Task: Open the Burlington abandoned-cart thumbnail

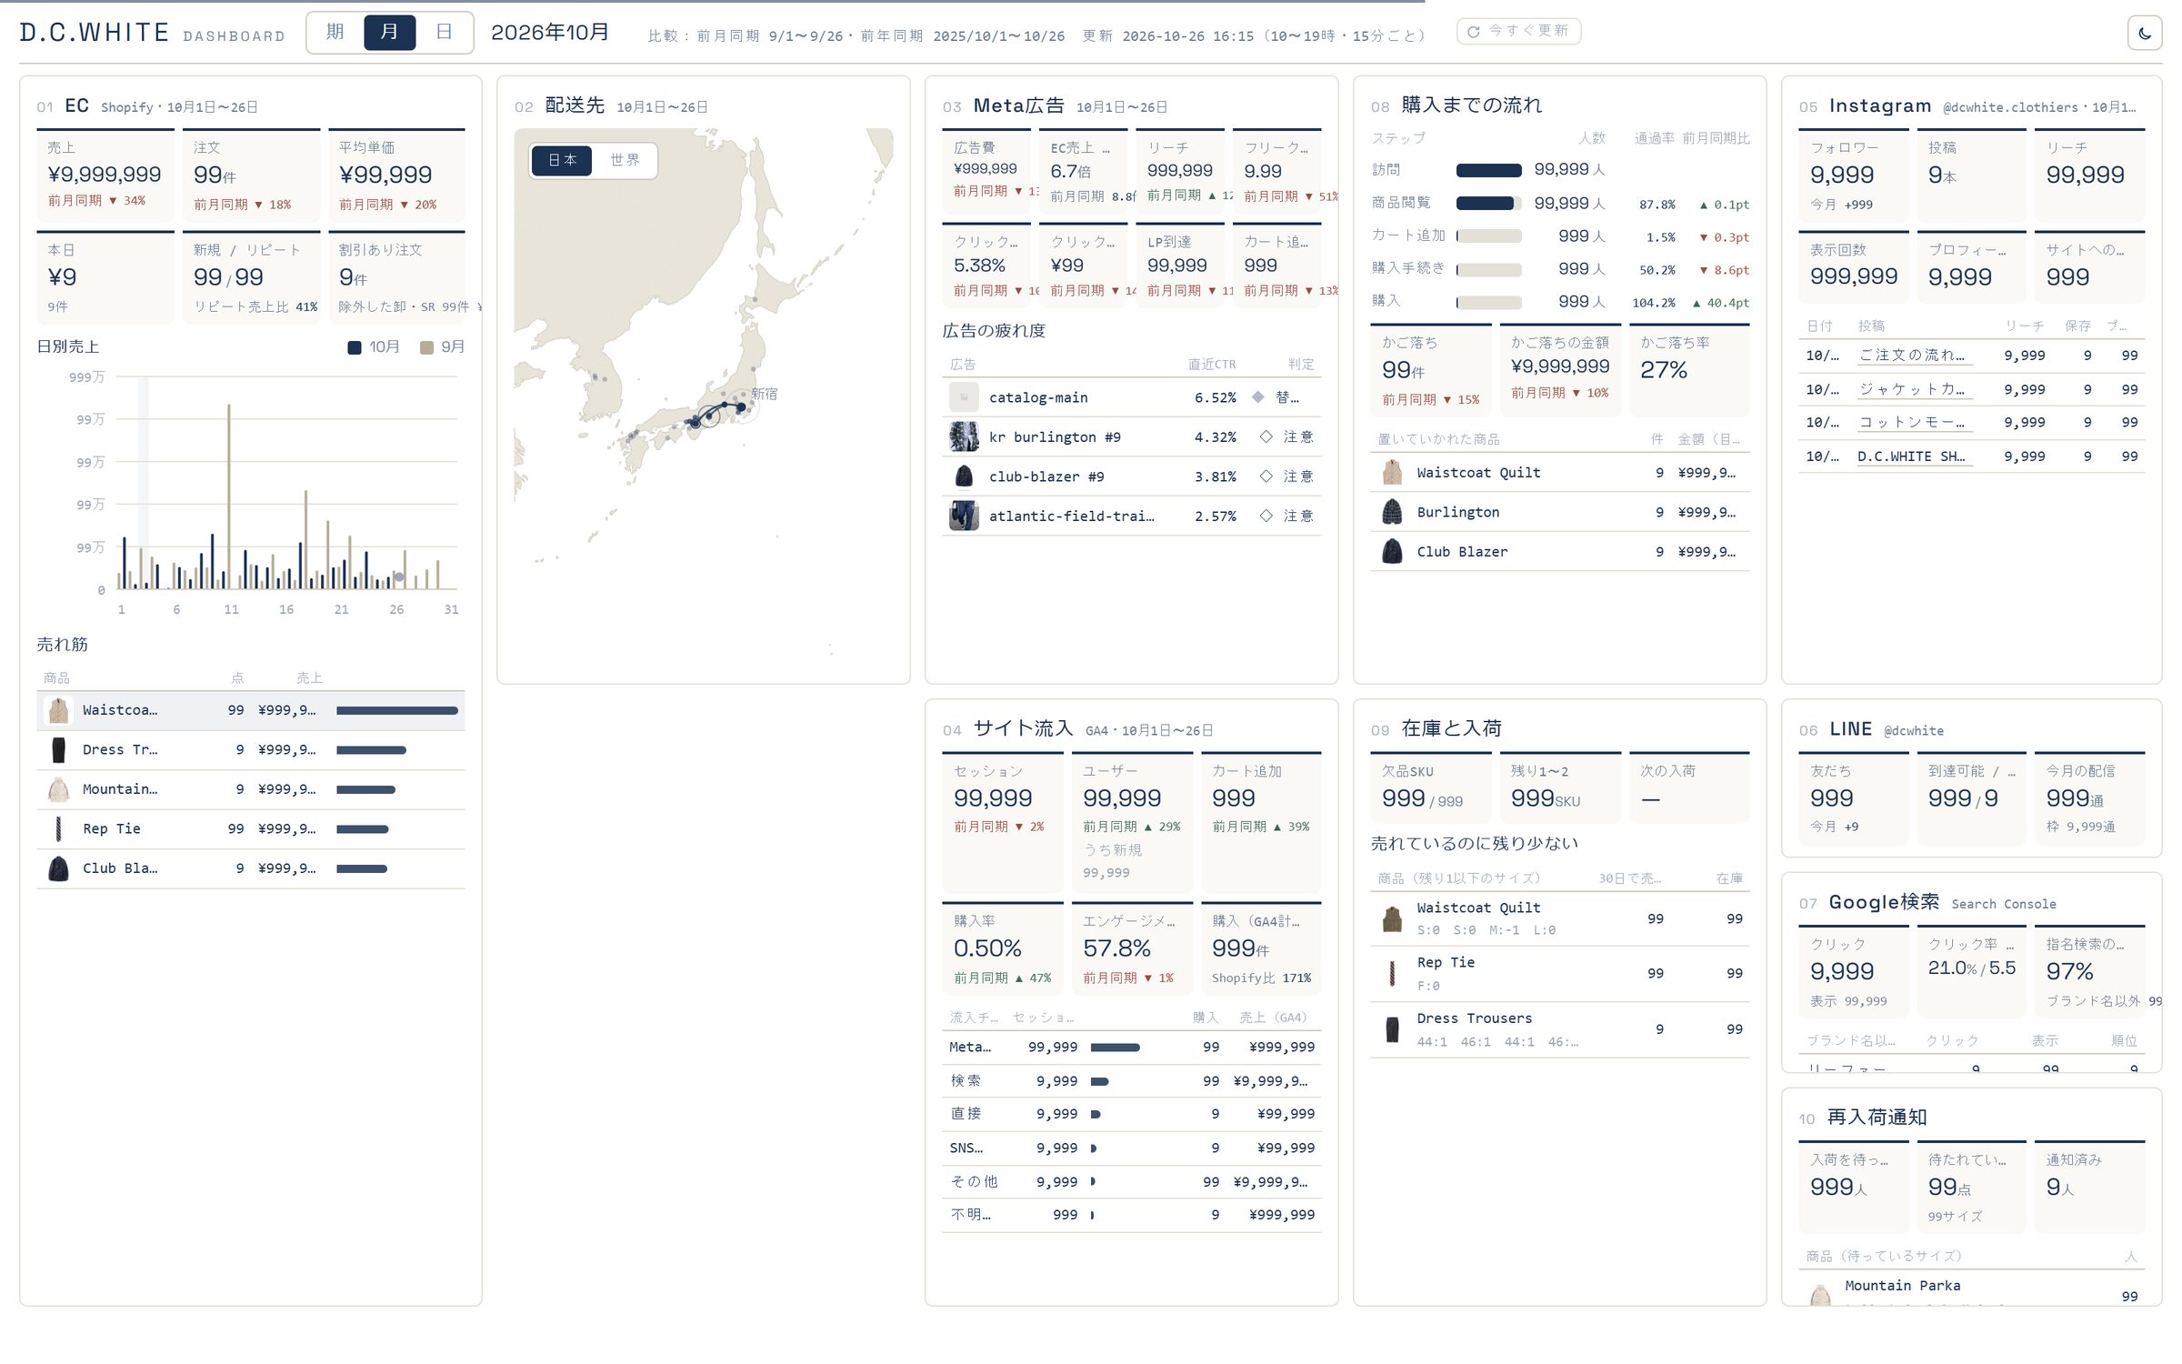Action: tap(1392, 512)
